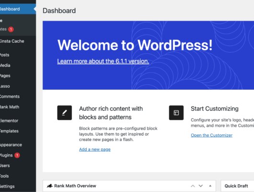Open the Kinsta Cache menu
Image resolution: width=254 pixels, height=192 pixels.
(12, 41)
